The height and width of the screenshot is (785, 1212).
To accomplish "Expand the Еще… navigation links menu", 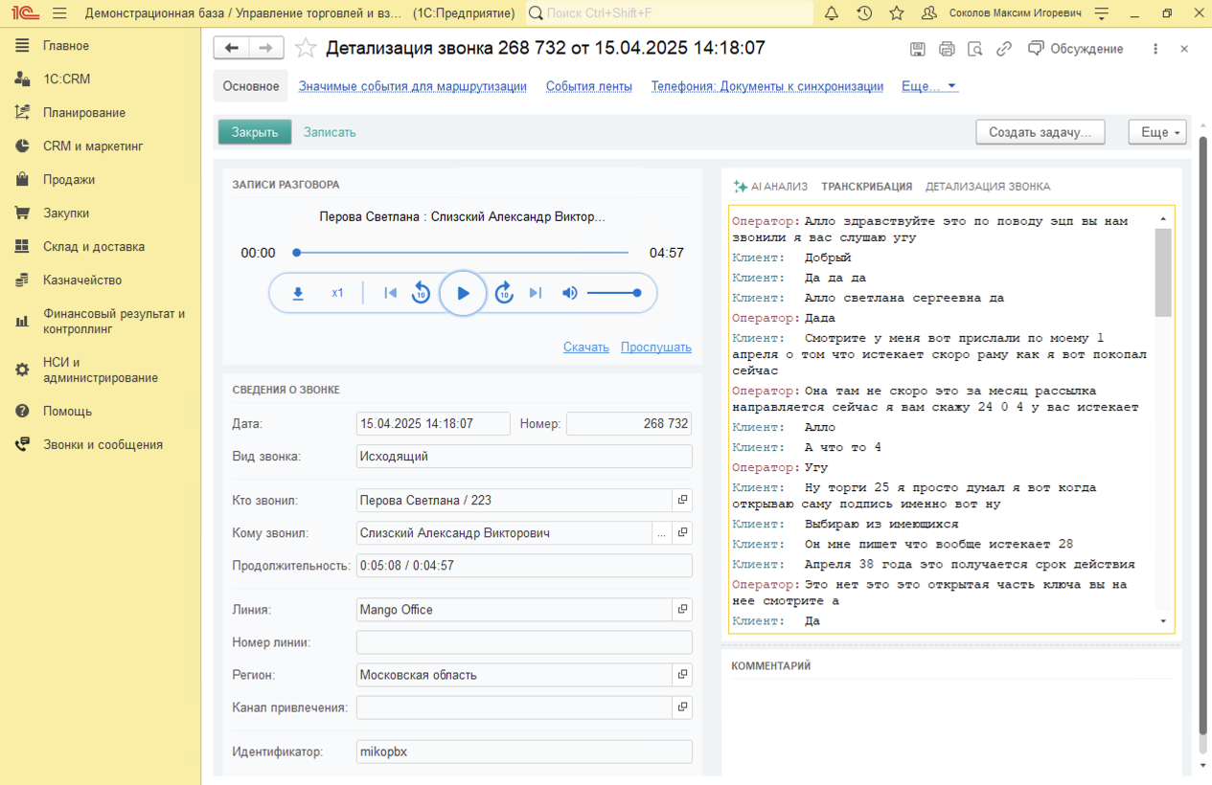I will coord(928,86).
